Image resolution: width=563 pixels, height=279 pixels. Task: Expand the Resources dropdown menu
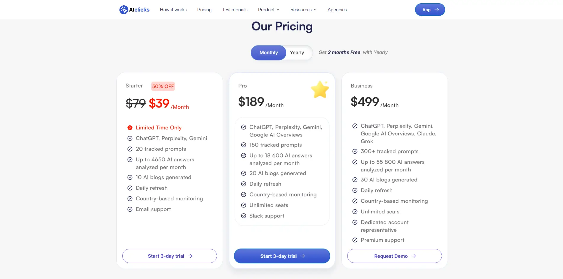pyautogui.click(x=303, y=10)
